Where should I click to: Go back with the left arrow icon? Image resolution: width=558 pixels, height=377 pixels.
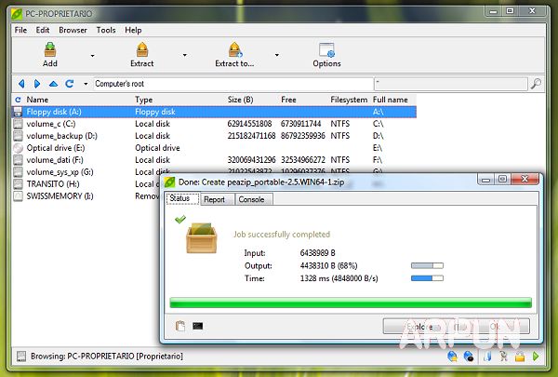point(21,84)
